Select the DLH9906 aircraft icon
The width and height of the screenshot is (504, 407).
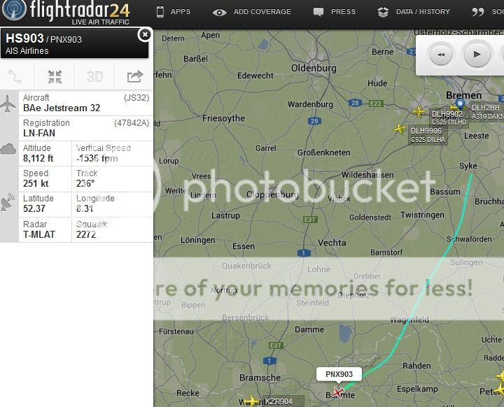[x=400, y=129]
